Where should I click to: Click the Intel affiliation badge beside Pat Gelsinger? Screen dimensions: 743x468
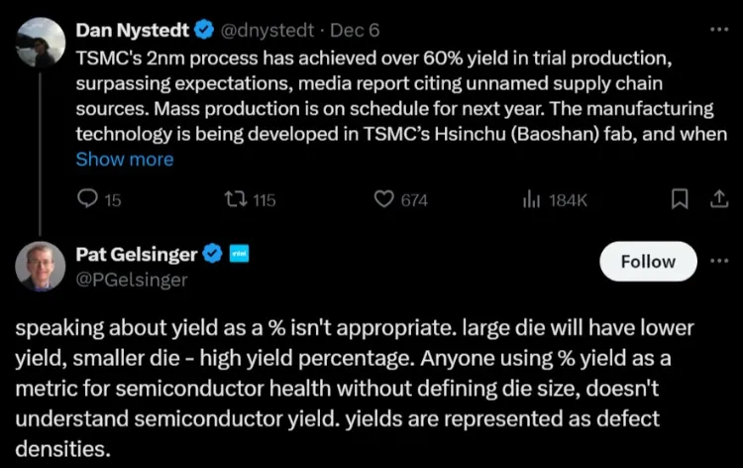(238, 255)
